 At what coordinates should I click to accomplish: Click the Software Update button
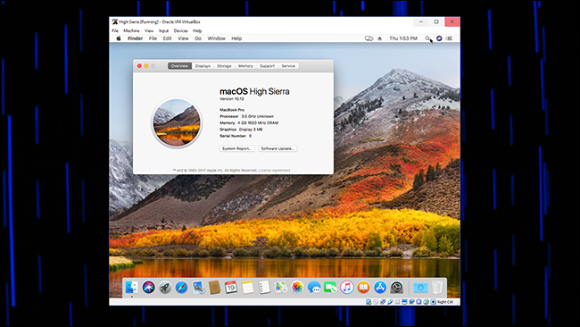point(278,148)
